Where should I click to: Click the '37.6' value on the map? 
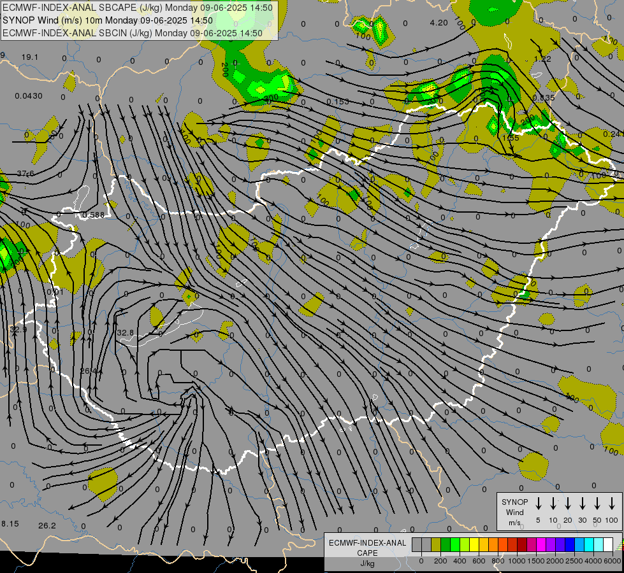(25, 173)
